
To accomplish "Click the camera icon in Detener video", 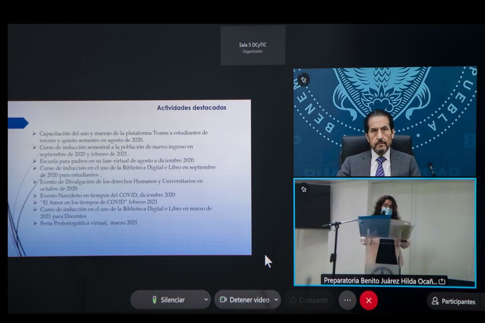I will click(x=223, y=300).
